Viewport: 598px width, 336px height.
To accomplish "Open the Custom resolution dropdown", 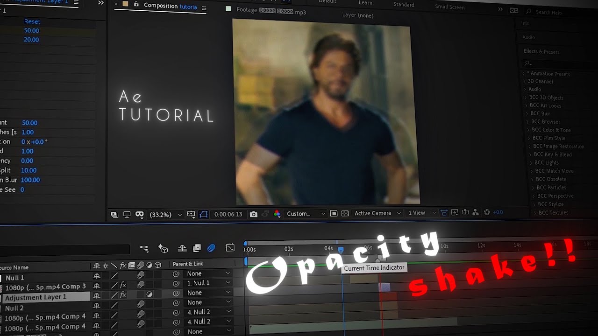I will [x=306, y=214].
